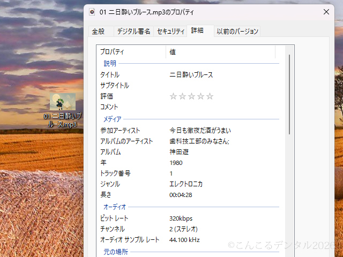The image size is (343, 257).
Task: Click the media file icon in the title bar
Action: pos(92,12)
